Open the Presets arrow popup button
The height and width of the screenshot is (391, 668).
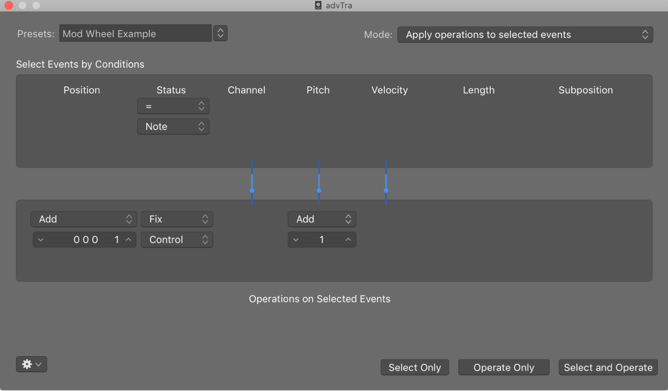tap(220, 33)
